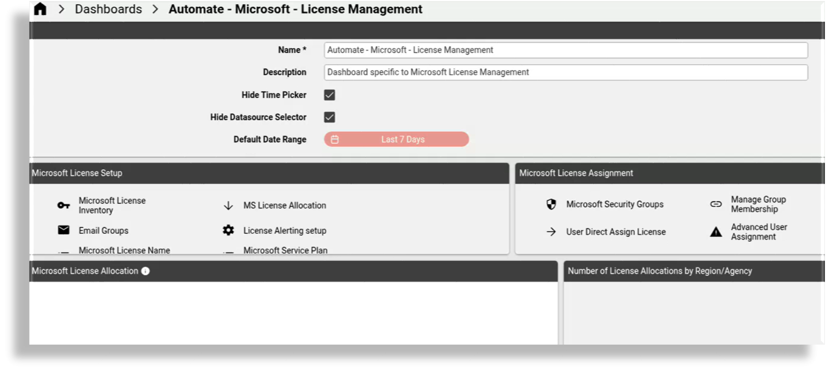The height and width of the screenshot is (371, 826).
Task: Open Microsoft License Inventory link
Action: [x=112, y=205]
